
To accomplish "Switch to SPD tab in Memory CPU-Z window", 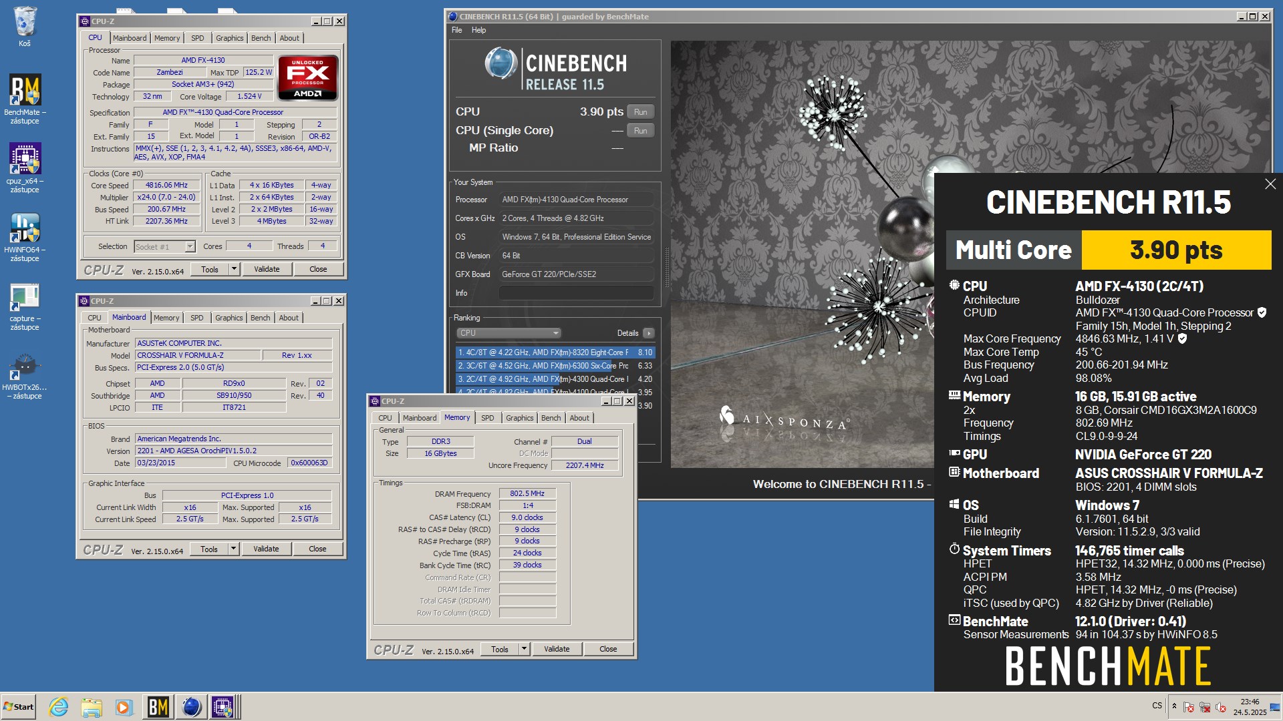I will click(488, 418).
